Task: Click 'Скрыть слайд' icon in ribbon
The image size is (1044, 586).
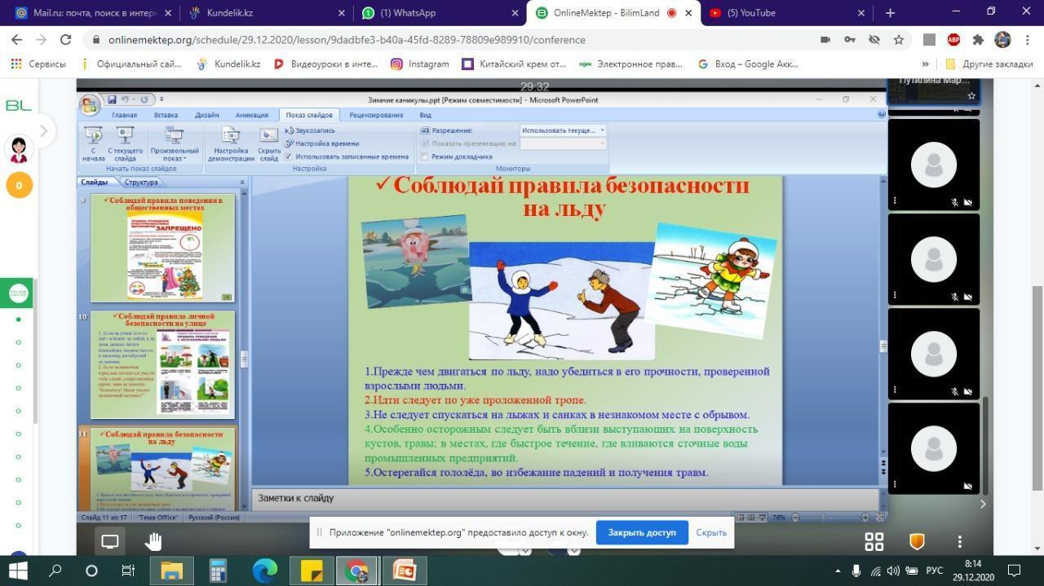Action: click(x=269, y=143)
